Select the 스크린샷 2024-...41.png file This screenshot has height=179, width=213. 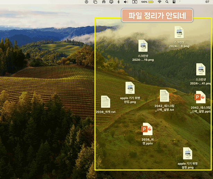[x=201, y=69]
